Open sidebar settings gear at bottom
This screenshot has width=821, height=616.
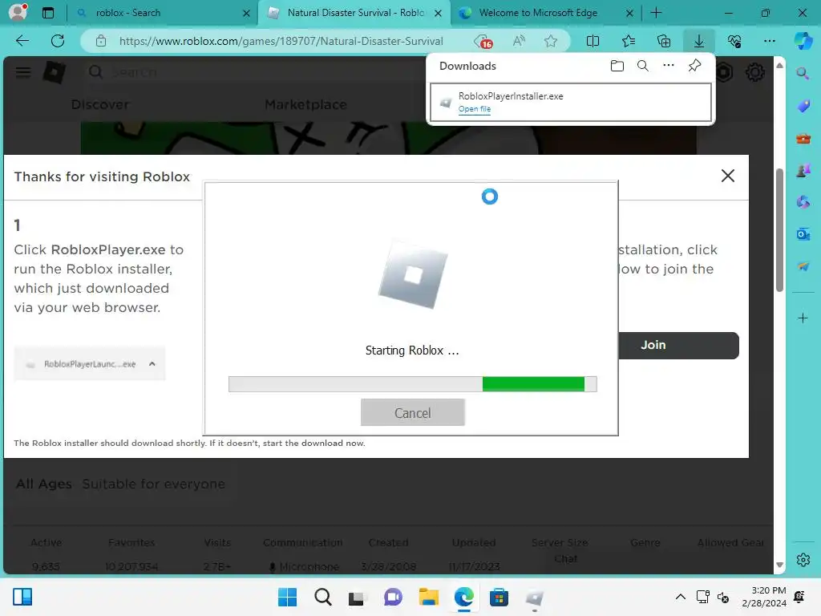pos(803,560)
